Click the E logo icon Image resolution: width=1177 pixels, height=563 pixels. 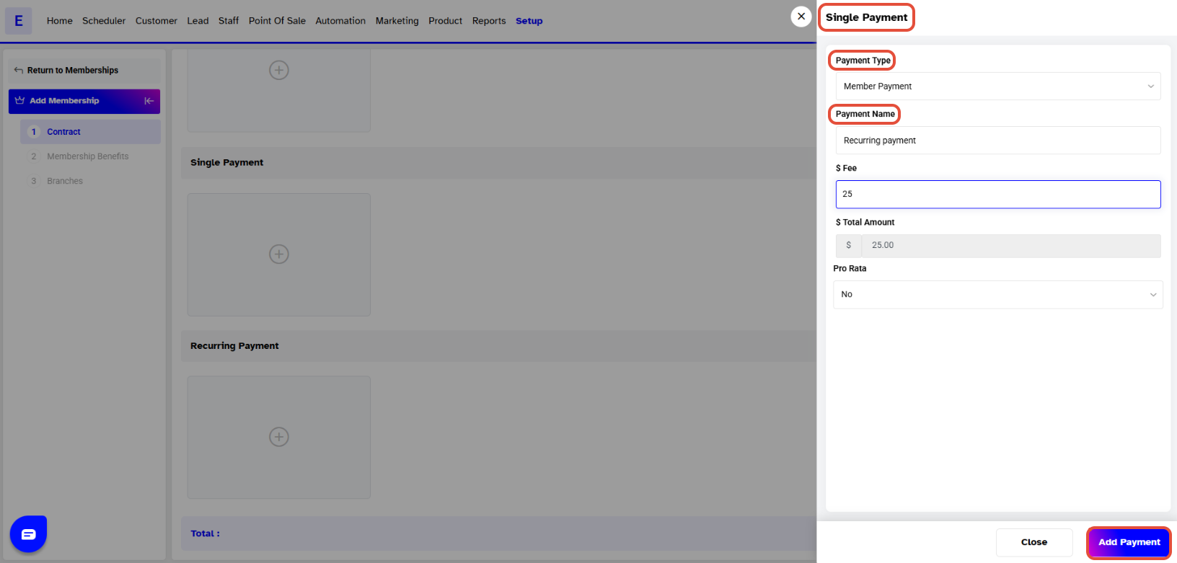[19, 21]
